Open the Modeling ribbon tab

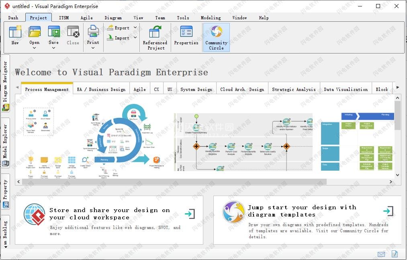pos(211,18)
